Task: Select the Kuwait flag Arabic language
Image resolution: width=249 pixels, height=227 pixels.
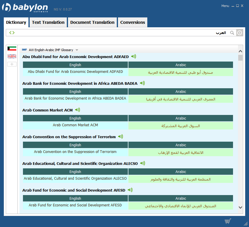Action: click(x=12, y=48)
